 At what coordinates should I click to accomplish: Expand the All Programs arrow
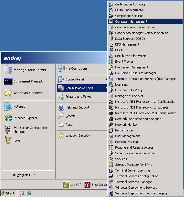coord(34,175)
